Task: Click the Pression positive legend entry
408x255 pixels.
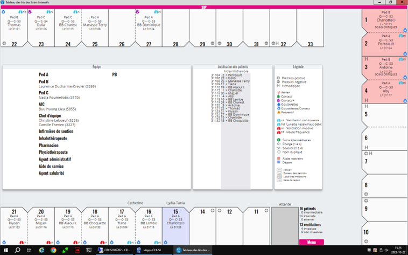Action: point(293,78)
